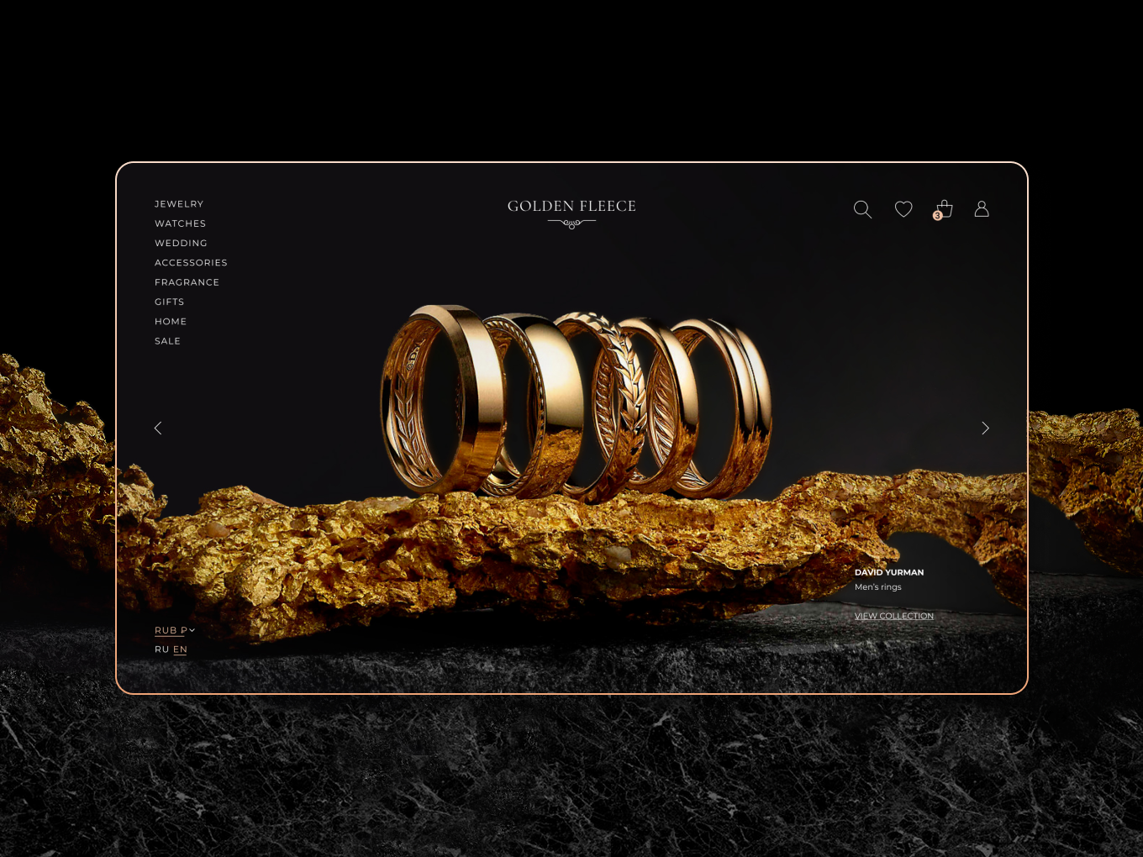Image resolution: width=1143 pixels, height=857 pixels.
Task: Click the View Collection link
Action: pos(893,616)
